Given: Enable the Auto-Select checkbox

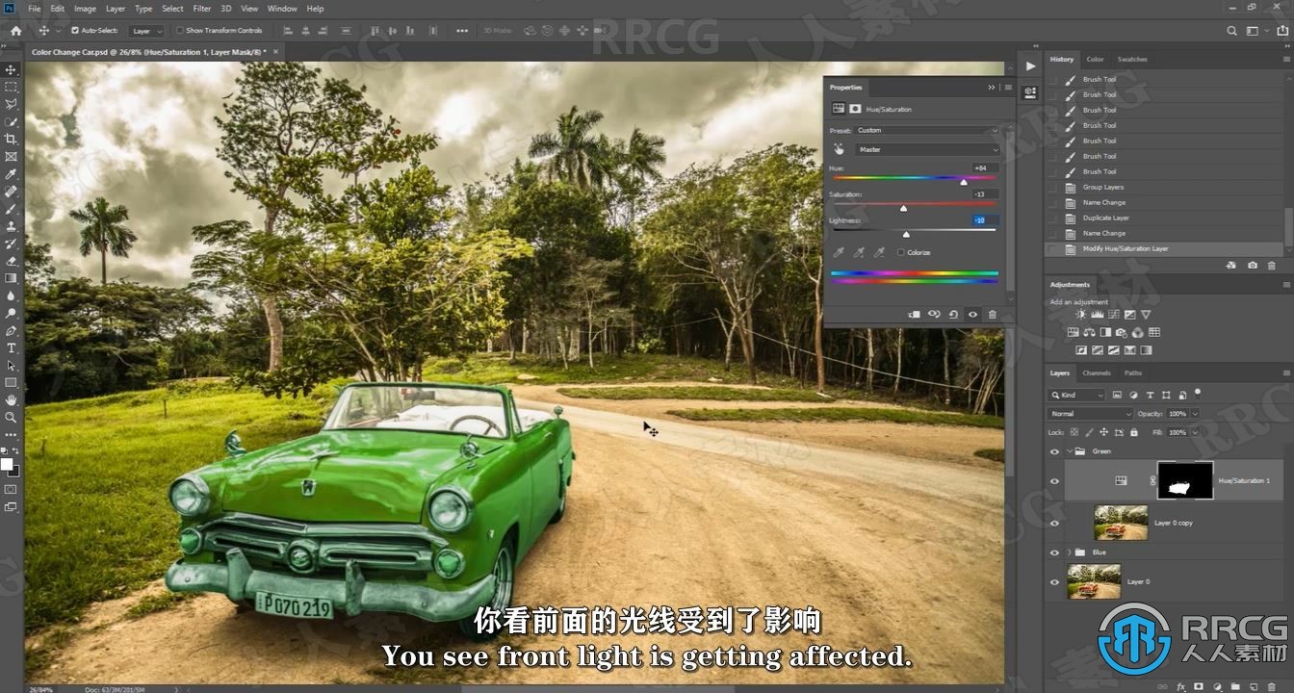Looking at the screenshot, I should [x=75, y=30].
